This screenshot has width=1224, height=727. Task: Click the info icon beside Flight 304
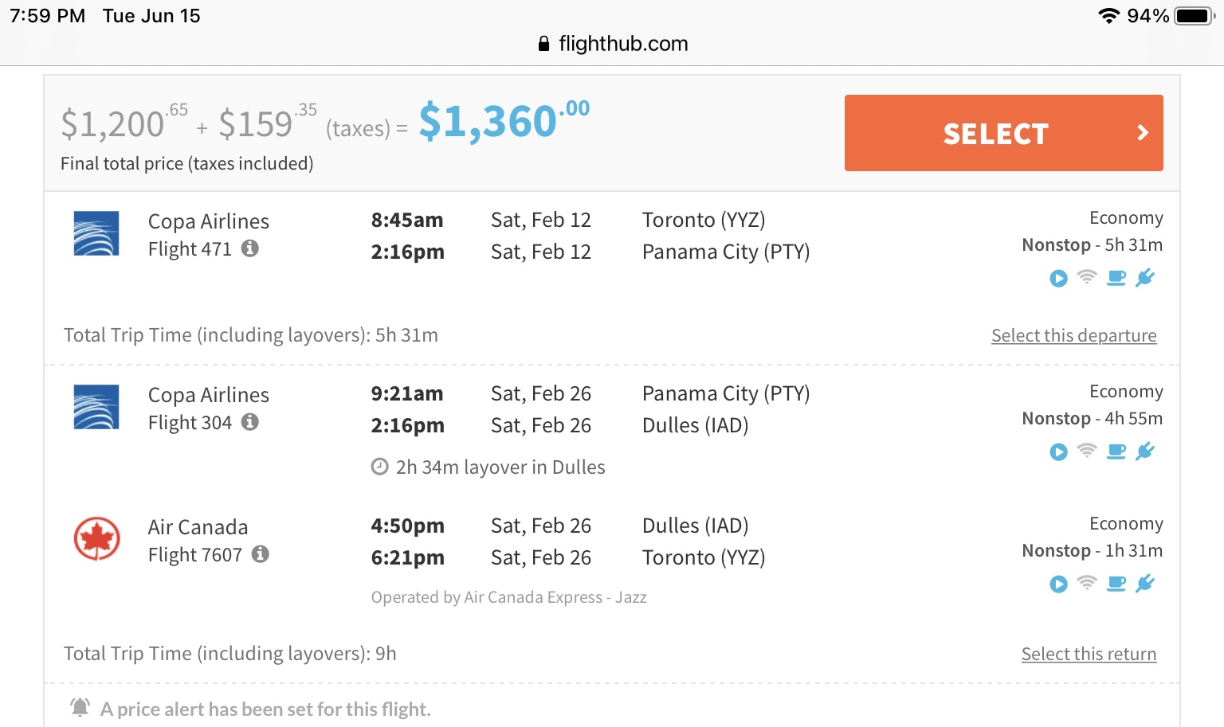(250, 422)
